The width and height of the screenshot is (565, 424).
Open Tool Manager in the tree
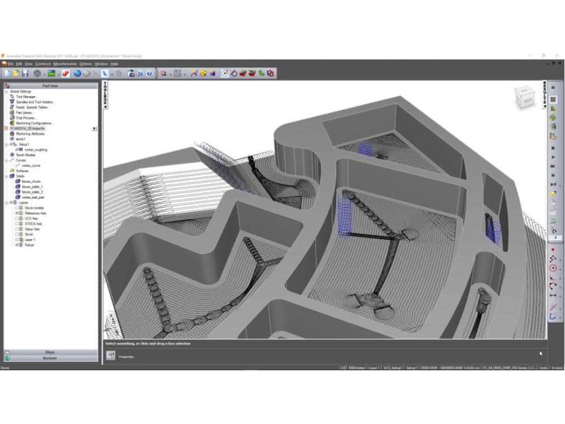click(x=26, y=97)
